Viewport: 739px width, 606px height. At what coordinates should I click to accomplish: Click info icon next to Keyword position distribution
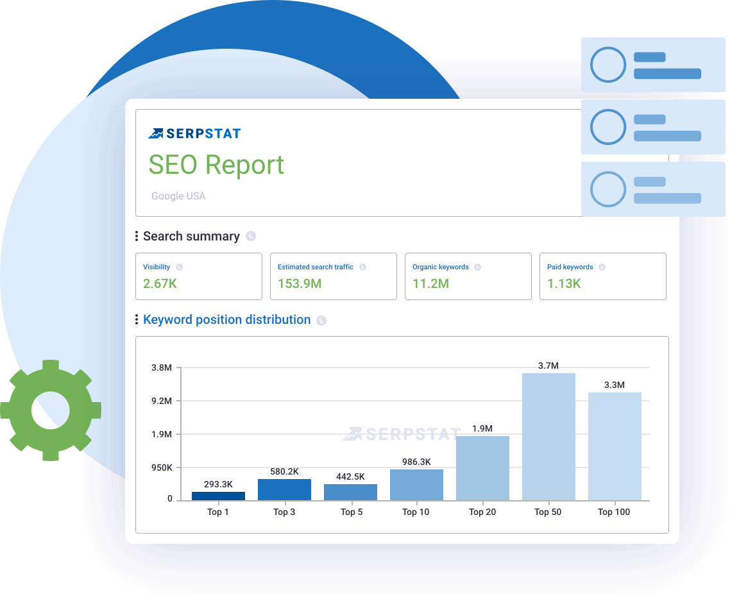321,321
